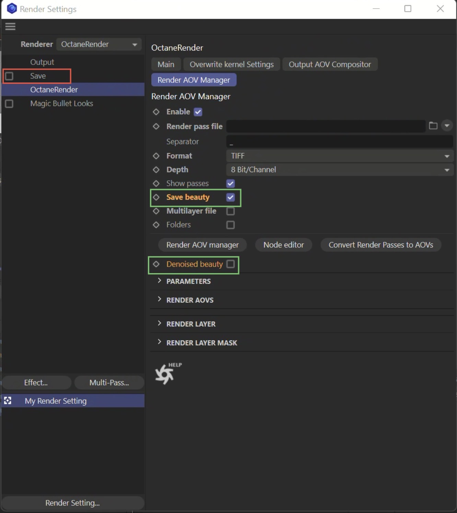457x513 pixels.
Task: Click the folder icon beside Render pass file
Action: (x=433, y=126)
